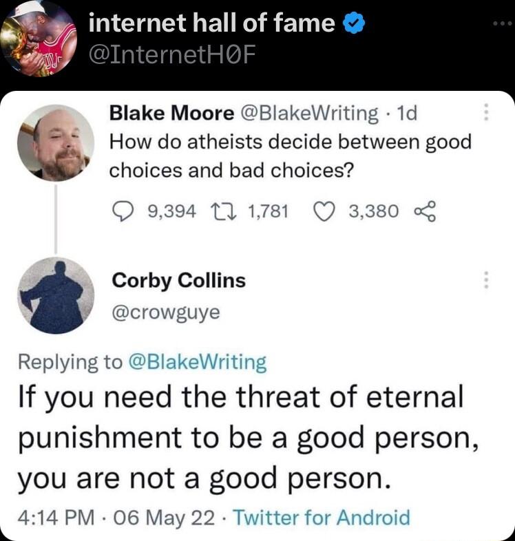Screen dimensions: 515x541
Task: Open the three-dot menu on Corby Collins' reply
Action: tap(487, 280)
